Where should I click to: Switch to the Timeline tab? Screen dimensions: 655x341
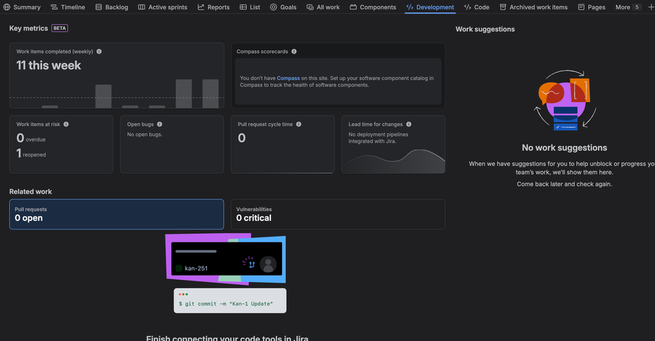coord(68,7)
